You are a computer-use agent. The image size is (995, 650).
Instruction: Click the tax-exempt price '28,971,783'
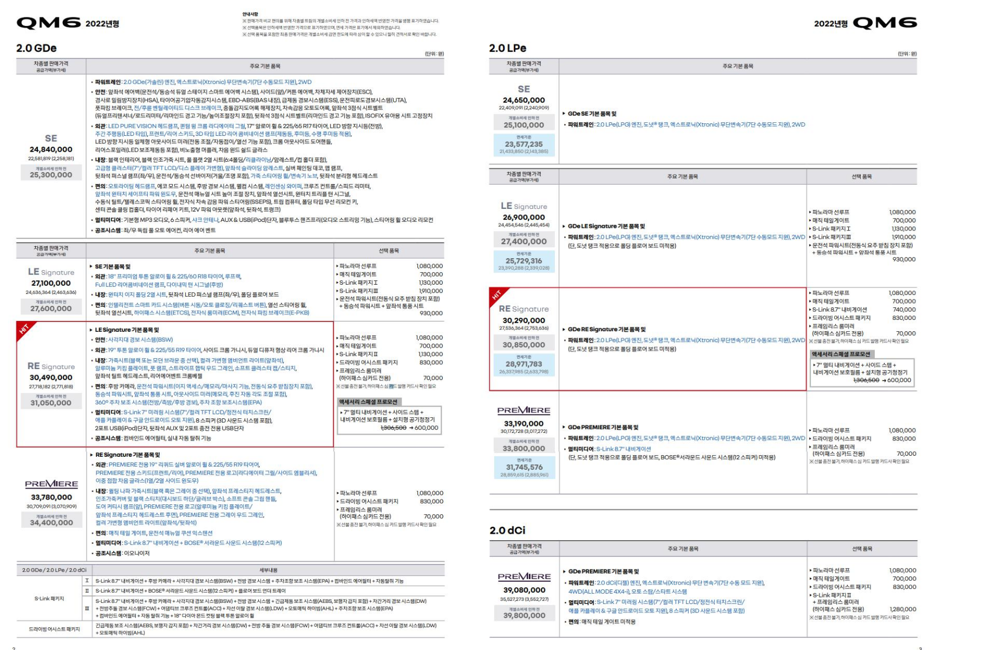point(523,364)
